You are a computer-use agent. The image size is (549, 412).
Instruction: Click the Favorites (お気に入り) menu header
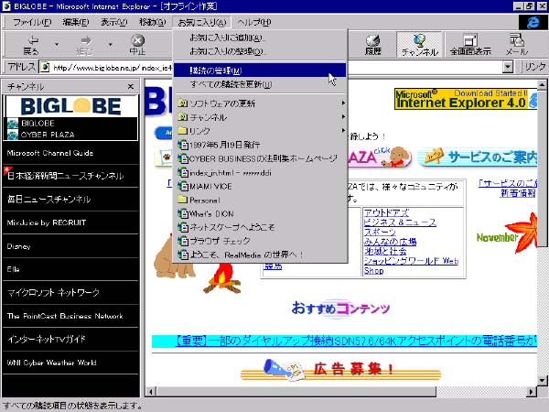pos(201,22)
